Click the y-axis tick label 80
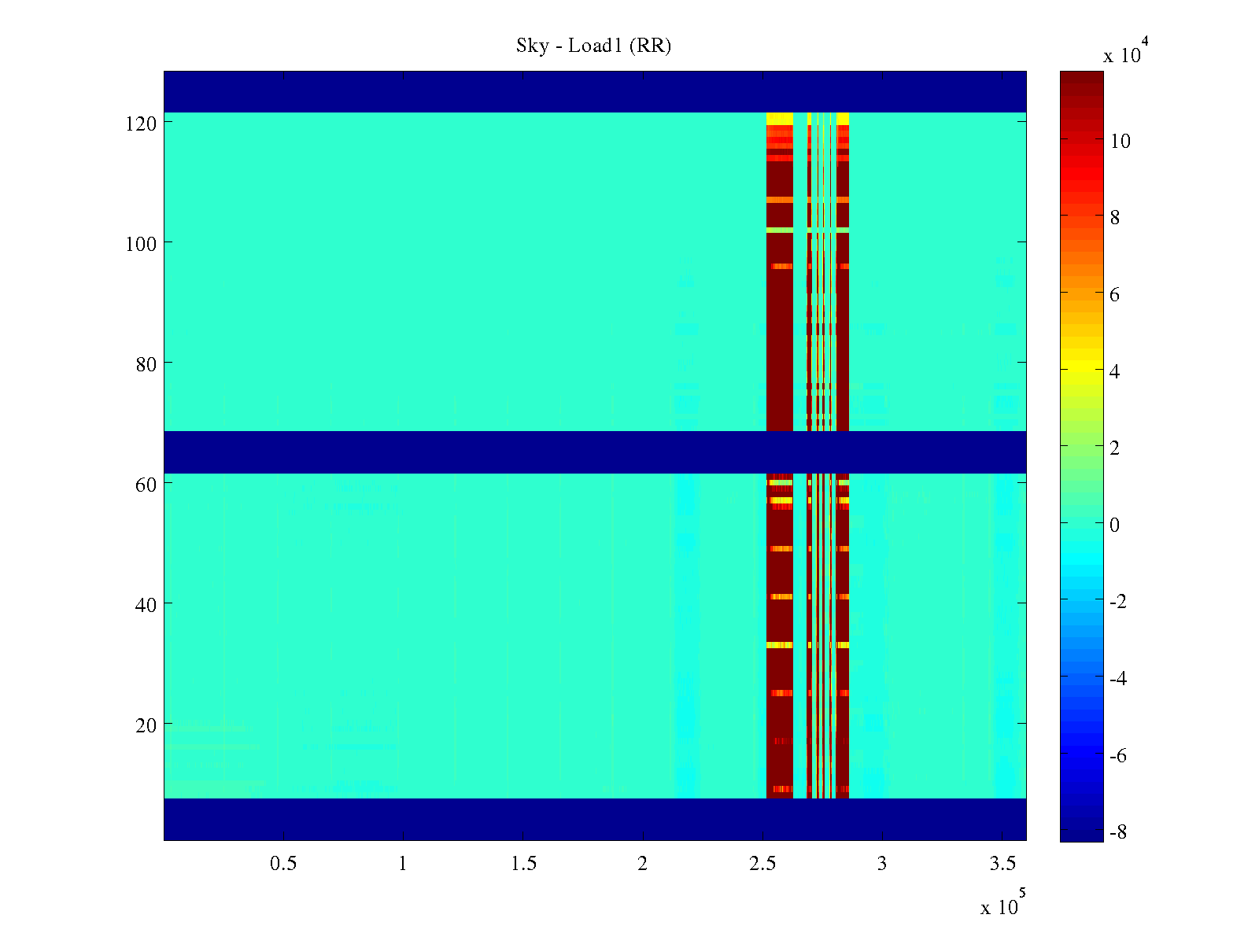The image size is (1259, 944). pyautogui.click(x=146, y=363)
